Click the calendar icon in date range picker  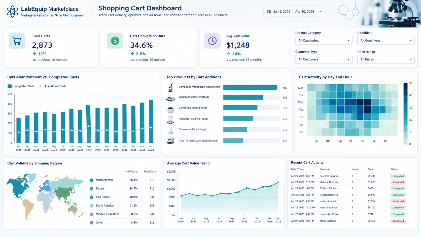(x=269, y=12)
